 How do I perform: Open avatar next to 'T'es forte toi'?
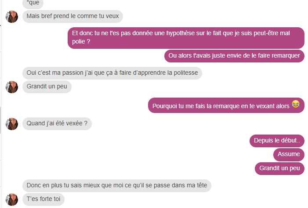[12, 200]
